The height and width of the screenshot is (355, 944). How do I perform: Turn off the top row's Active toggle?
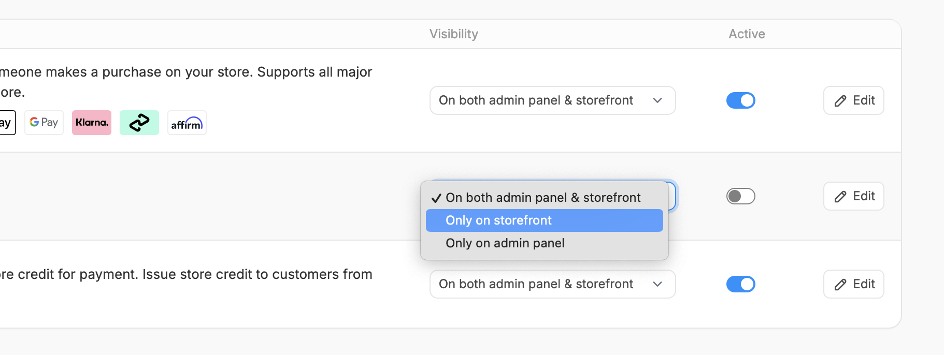pyautogui.click(x=740, y=100)
